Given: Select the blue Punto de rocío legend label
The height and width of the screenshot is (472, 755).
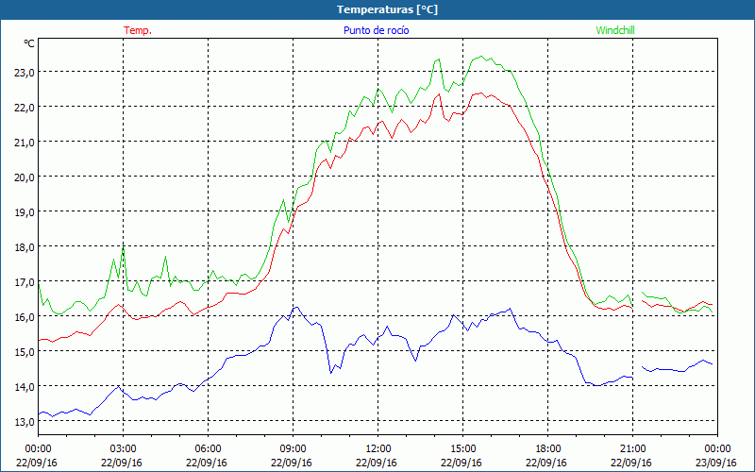Looking at the screenshot, I should 376,30.
